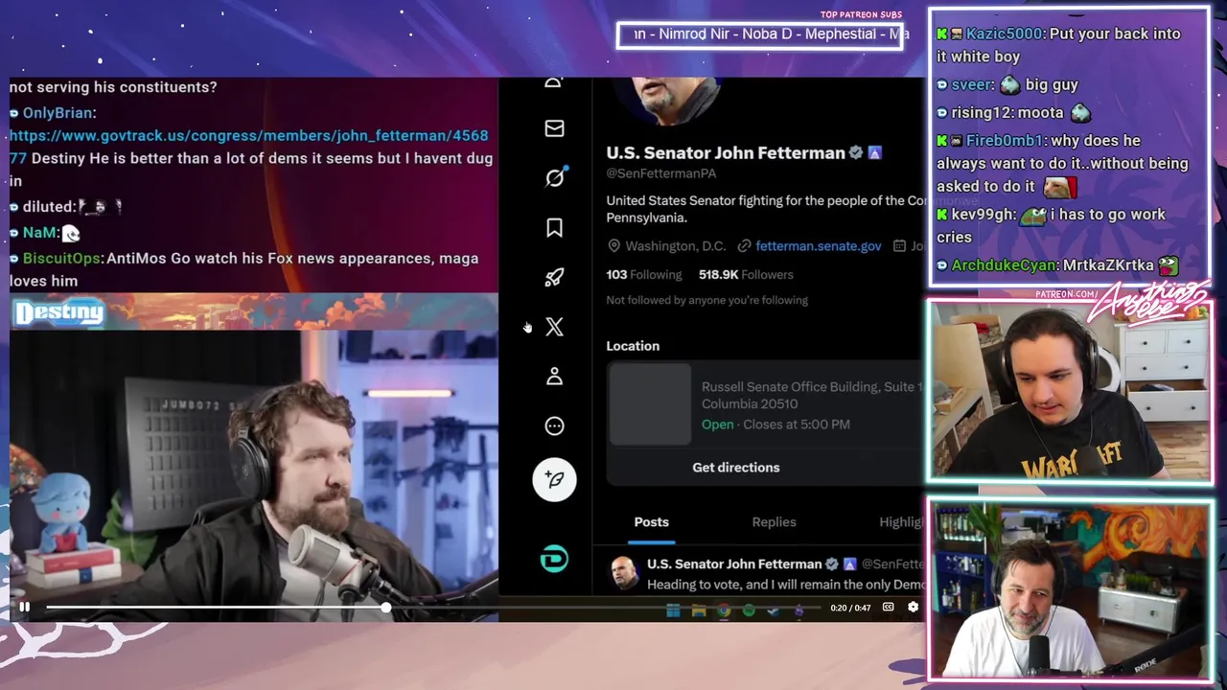The width and height of the screenshot is (1227, 690).
Task: Click the 0:20 / 0:47 time display
Action: [850, 608]
